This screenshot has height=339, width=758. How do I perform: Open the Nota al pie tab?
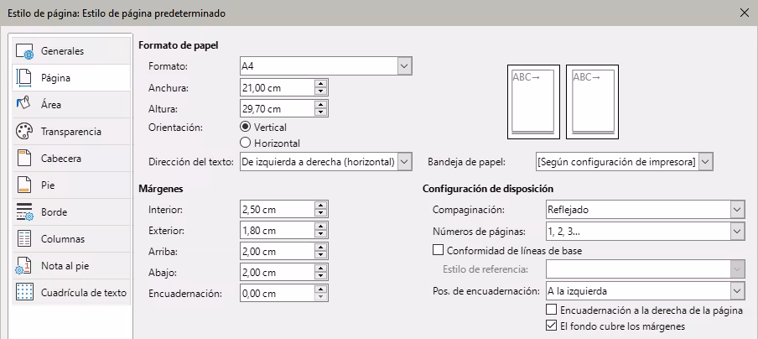[71, 266]
